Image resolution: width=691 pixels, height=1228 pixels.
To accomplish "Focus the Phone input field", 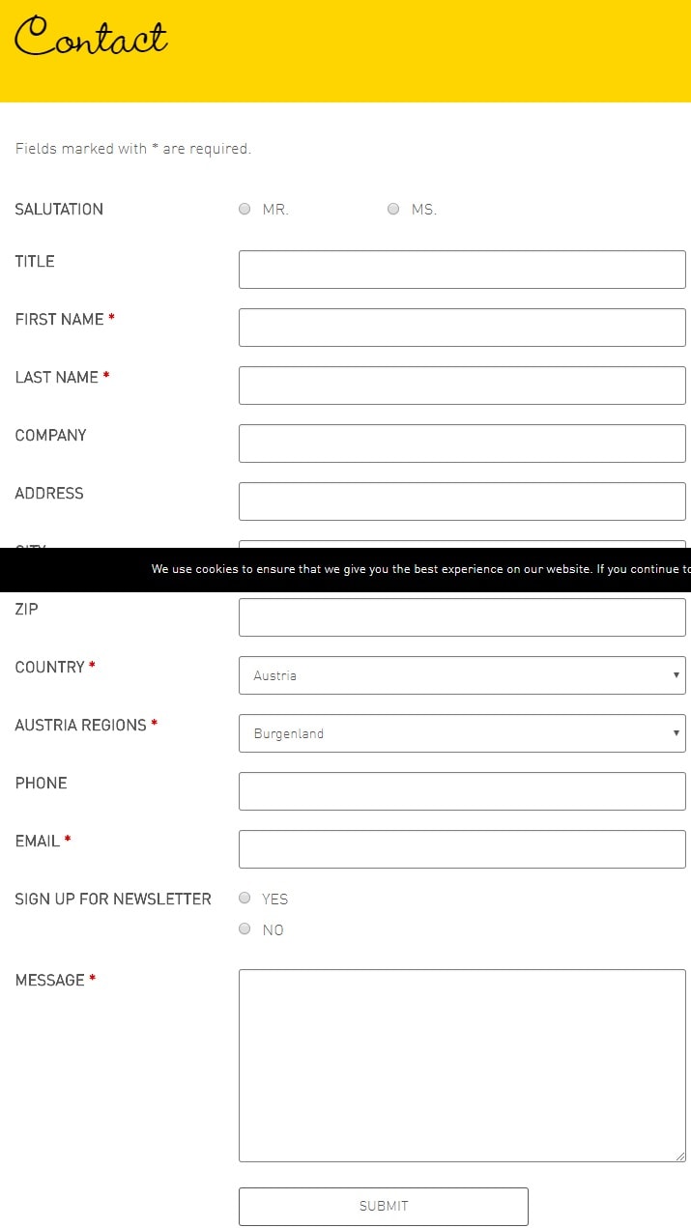I will pos(462,791).
